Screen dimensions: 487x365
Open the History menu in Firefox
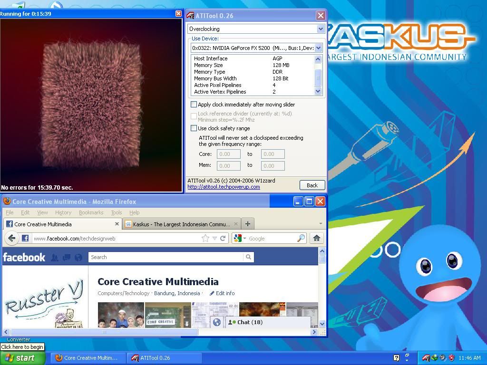pos(63,212)
